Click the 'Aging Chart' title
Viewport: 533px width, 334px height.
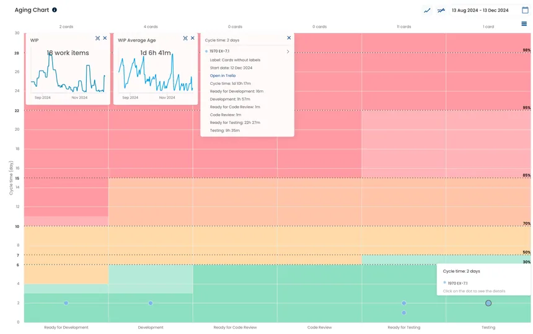click(x=32, y=10)
